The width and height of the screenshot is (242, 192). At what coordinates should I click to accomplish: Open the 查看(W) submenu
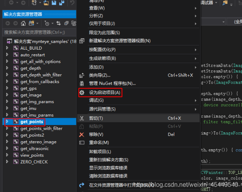pos(138,8)
